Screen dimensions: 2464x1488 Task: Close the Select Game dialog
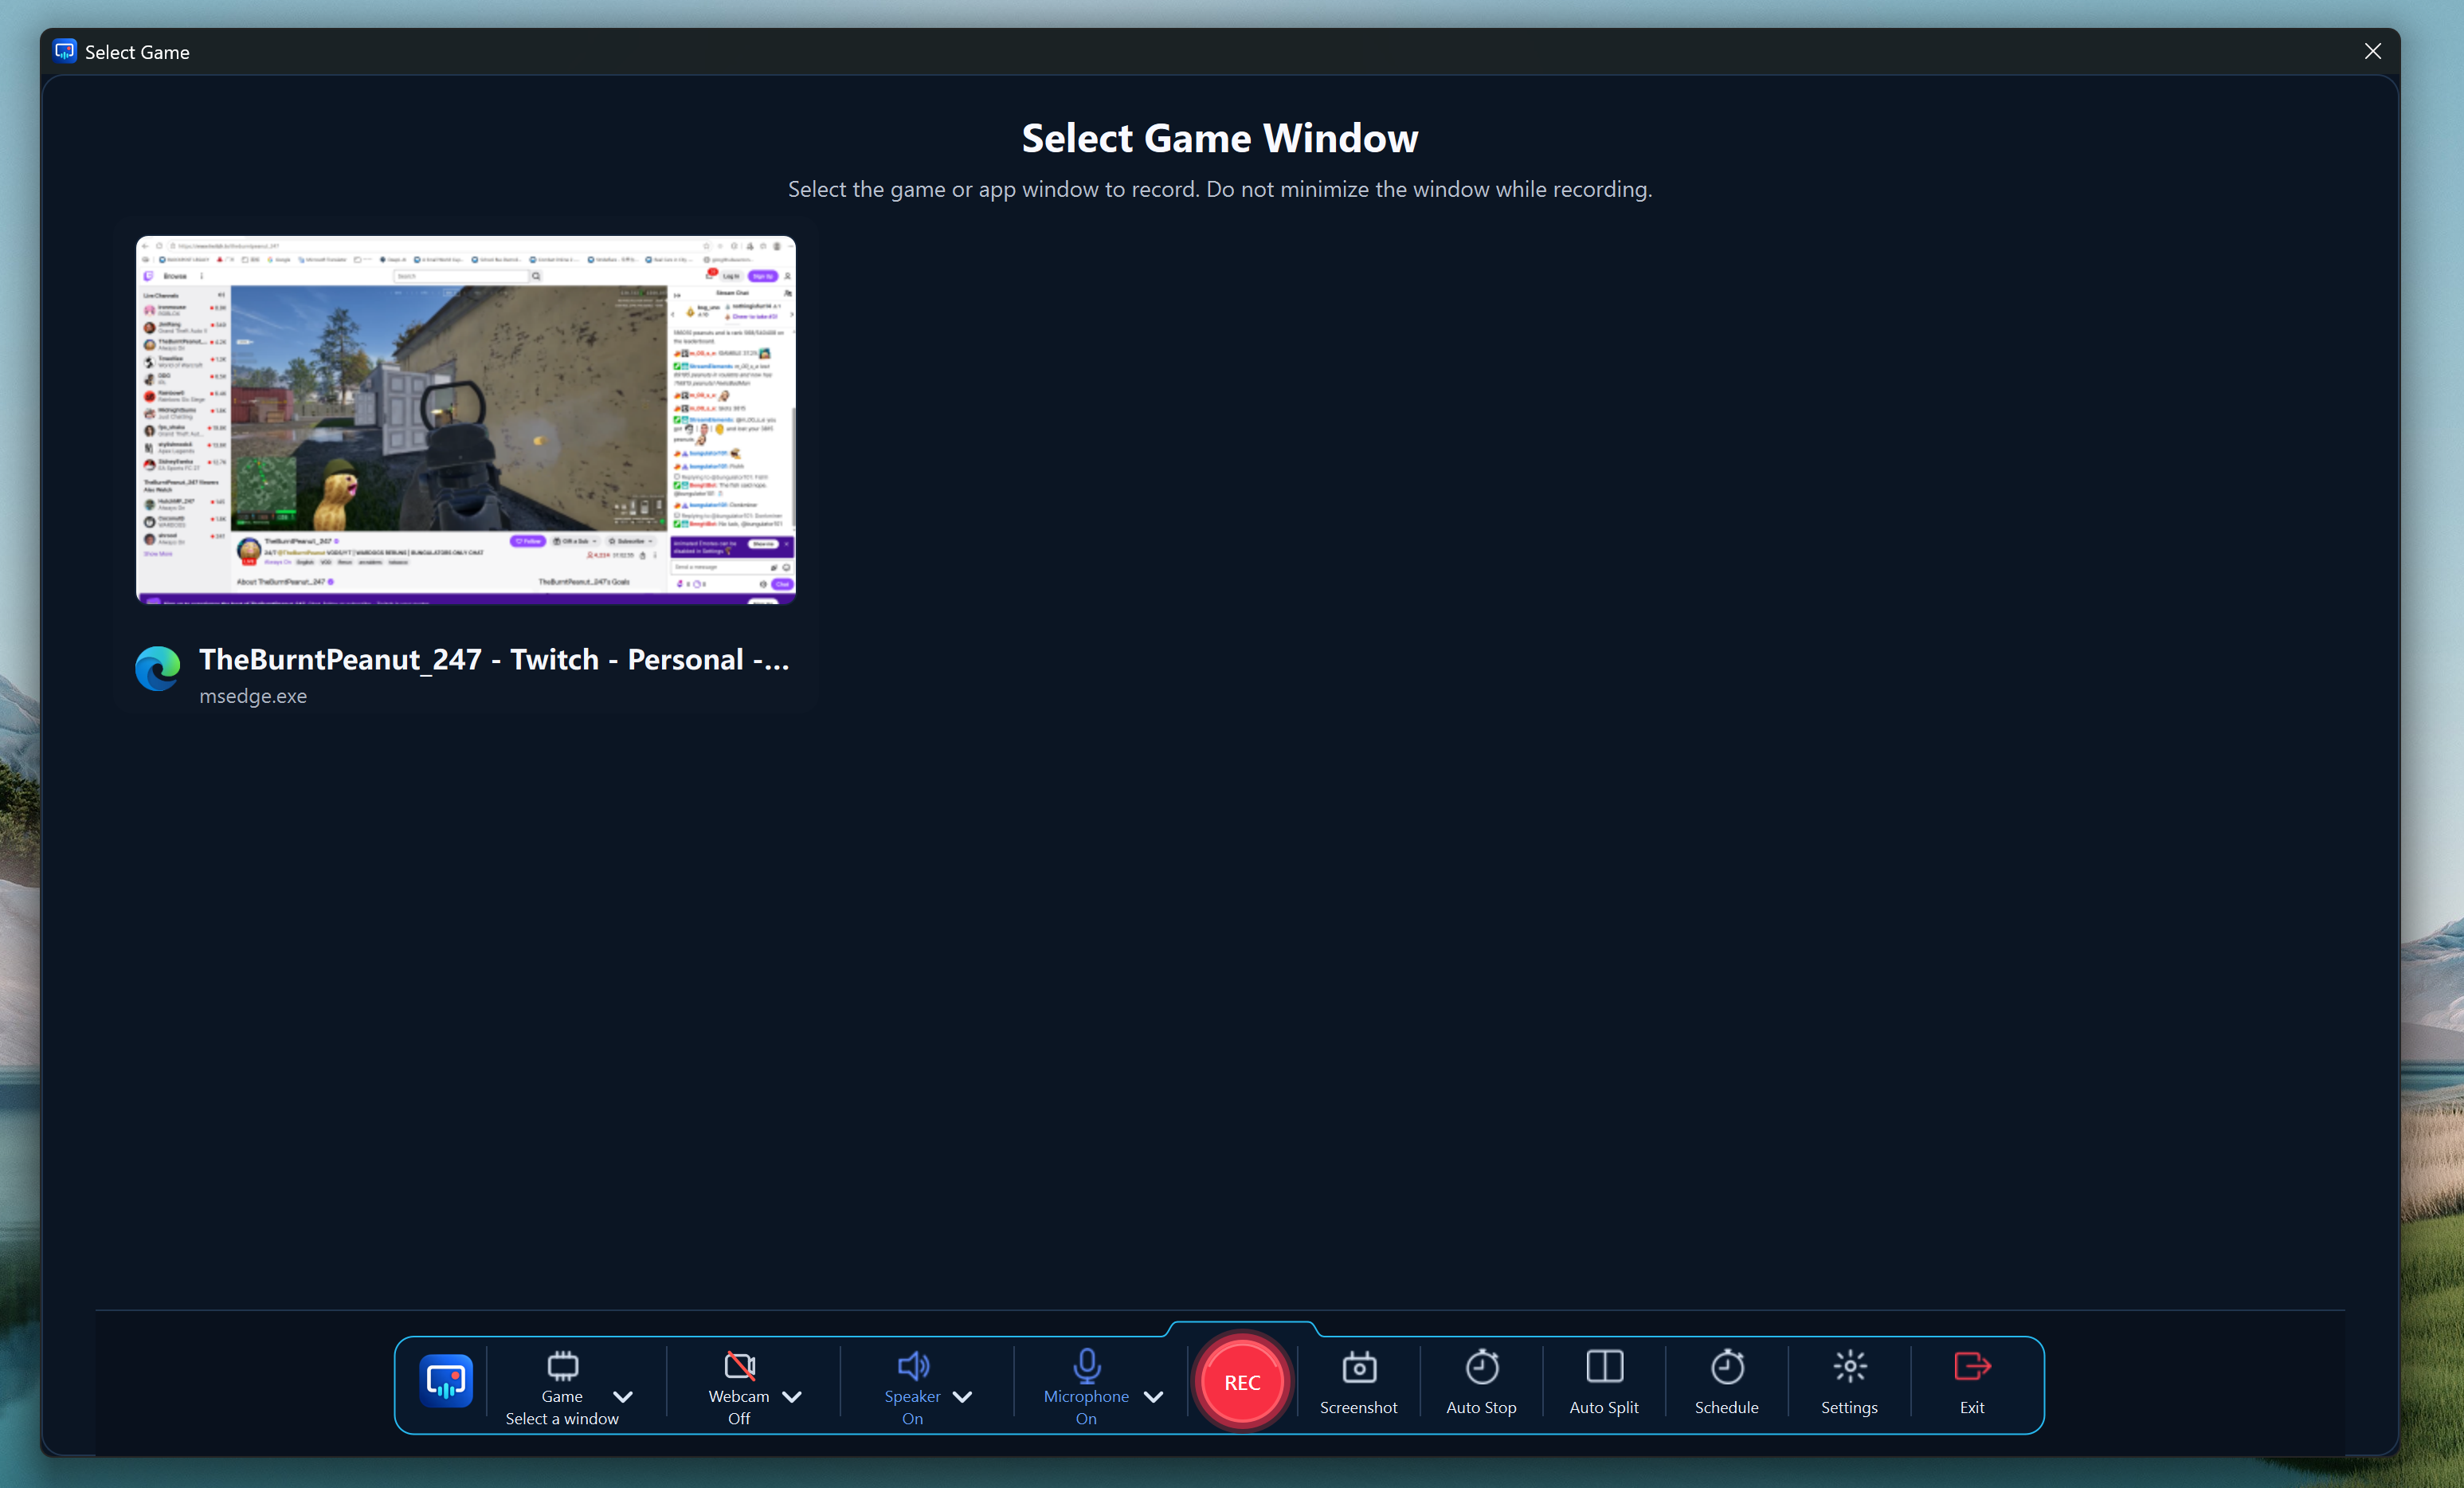click(x=2372, y=51)
